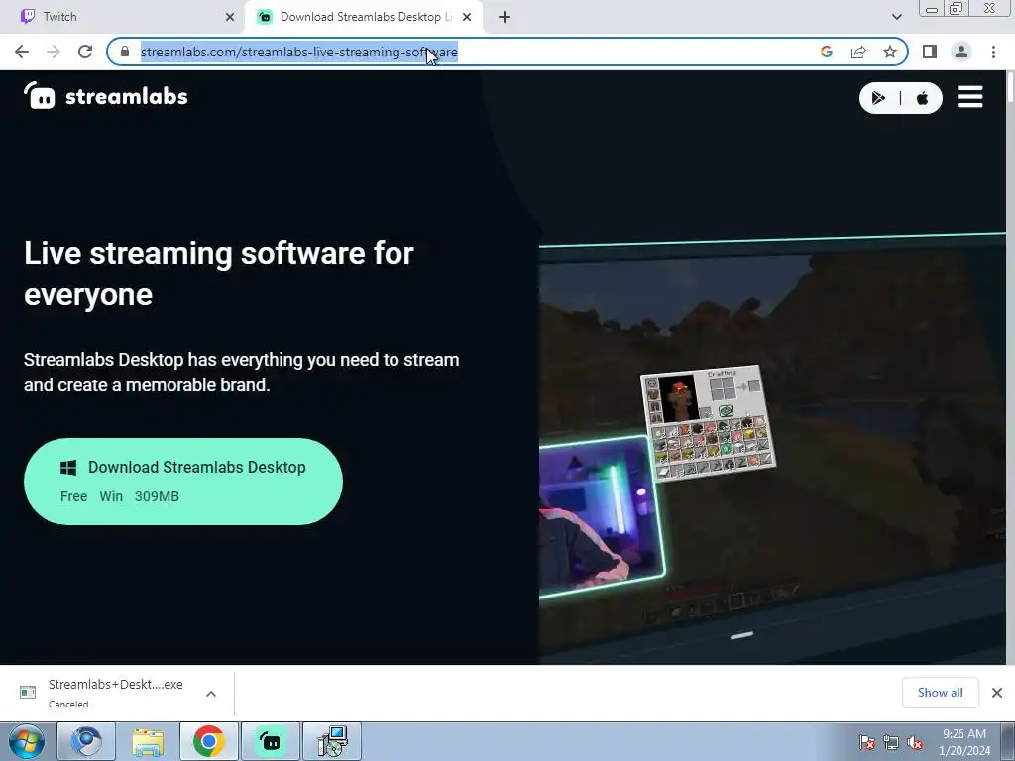
Task: Go forward to the next page
Action: [54, 52]
